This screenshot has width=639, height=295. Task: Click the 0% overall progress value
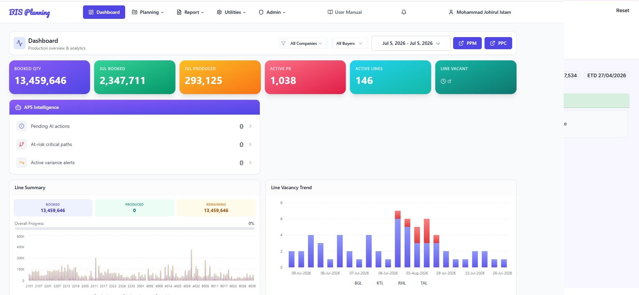pyautogui.click(x=251, y=224)
